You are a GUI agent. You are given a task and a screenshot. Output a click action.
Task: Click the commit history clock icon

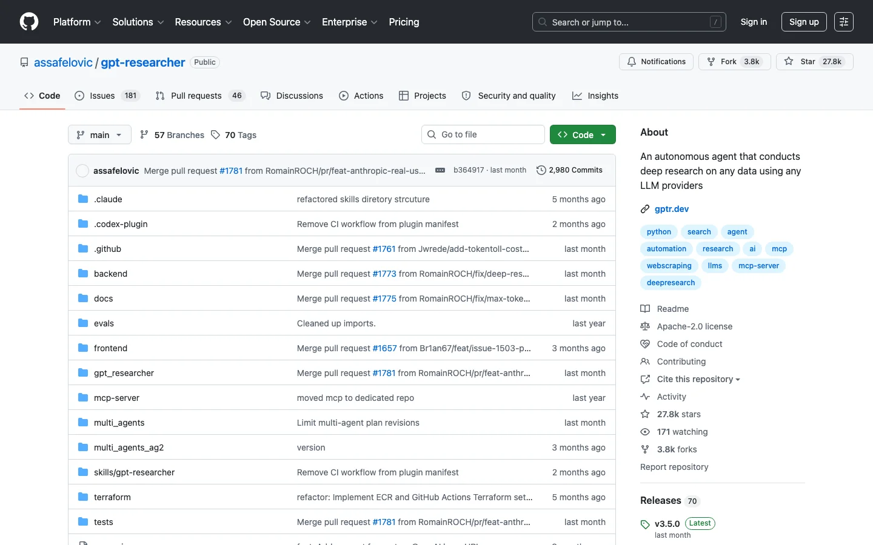[x=541, y=170]
